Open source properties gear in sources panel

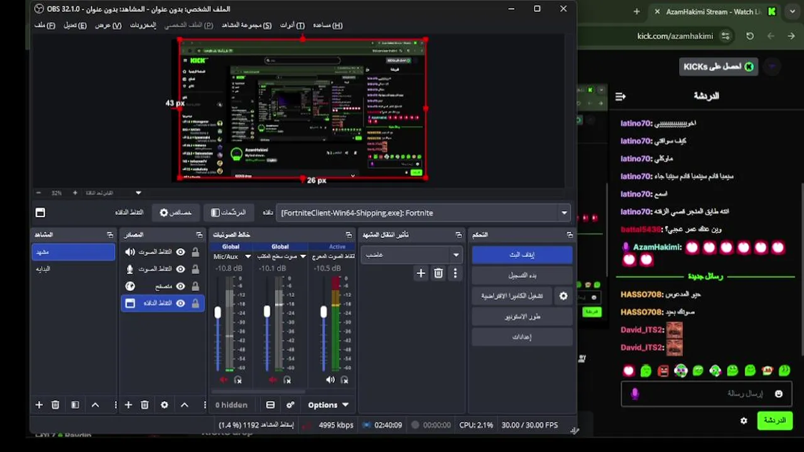pos(165,405)
